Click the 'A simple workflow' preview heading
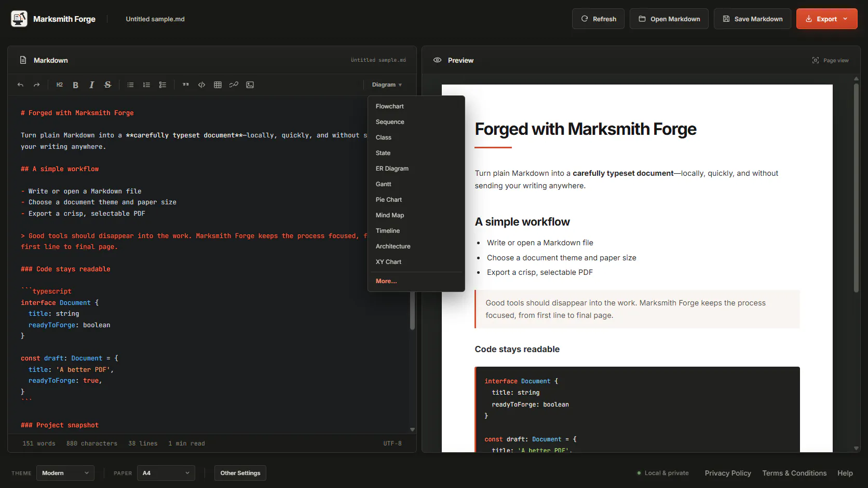 click(x=522, y=222)
